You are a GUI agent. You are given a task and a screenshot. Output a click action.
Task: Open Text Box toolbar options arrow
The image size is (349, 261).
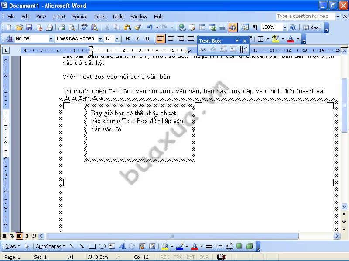[x=237, y=41]
